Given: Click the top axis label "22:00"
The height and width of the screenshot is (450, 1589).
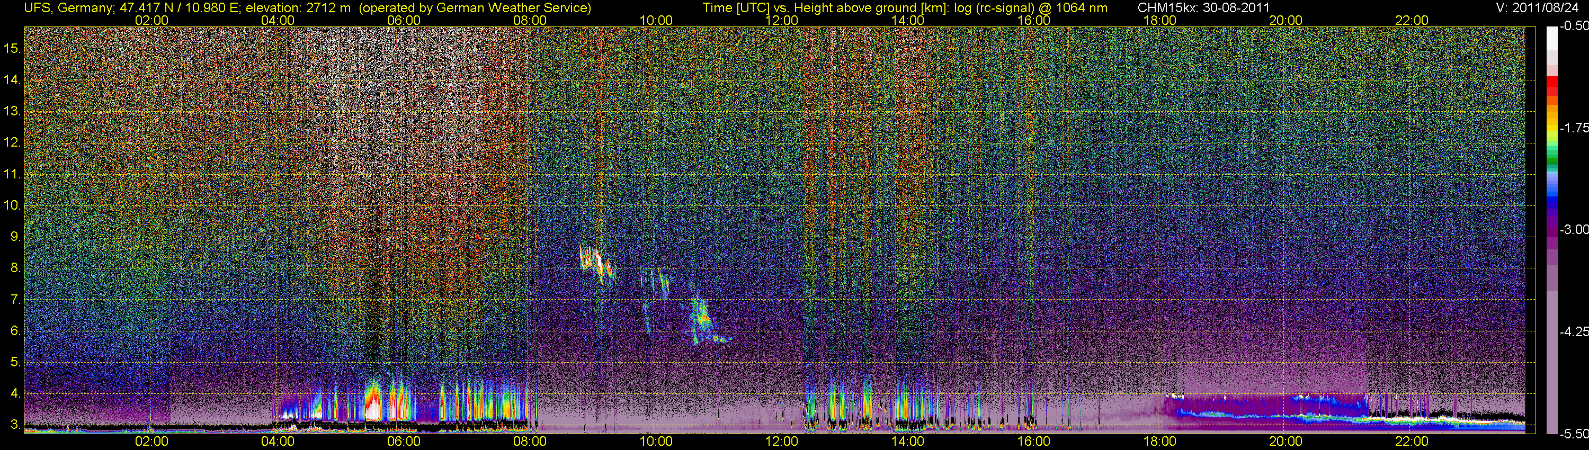Looking at the screenshot, I should (1412, 20).
